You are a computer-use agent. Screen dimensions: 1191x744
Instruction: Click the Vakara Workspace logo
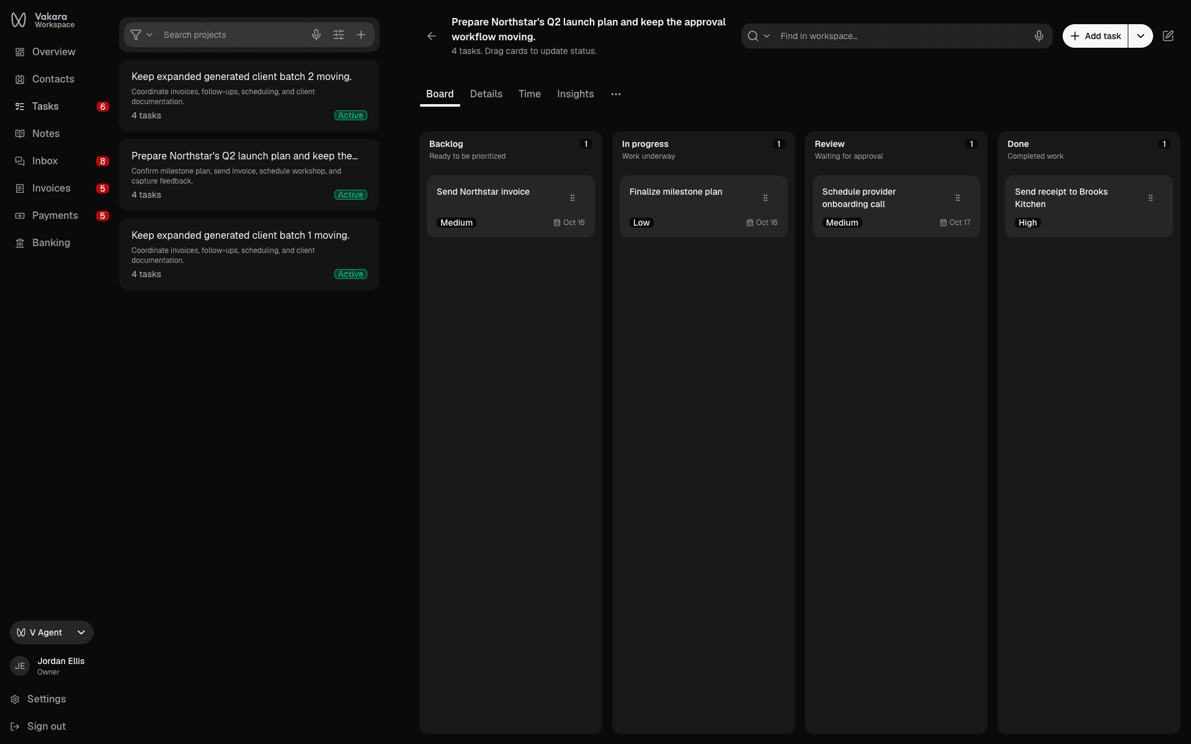point(43,20)
